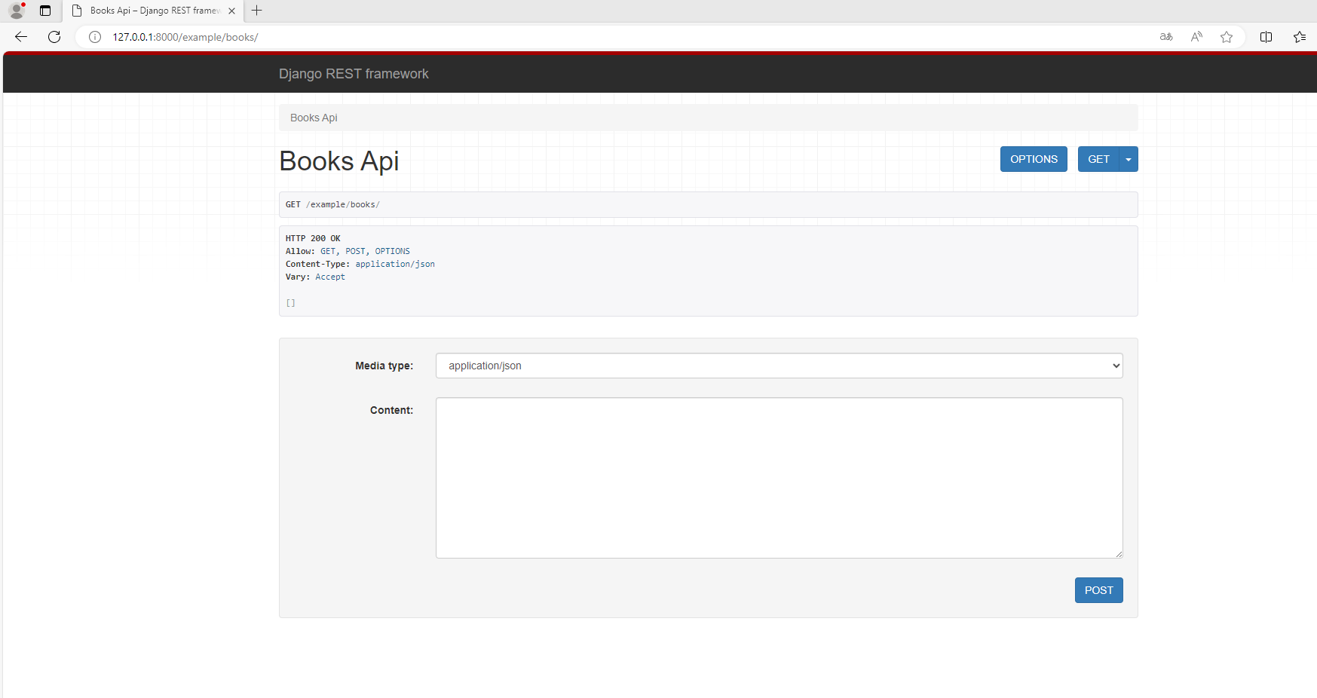This screenshot has height=698, width=1317.
Task: Open the split screen icon
Action: (1266, 37)
